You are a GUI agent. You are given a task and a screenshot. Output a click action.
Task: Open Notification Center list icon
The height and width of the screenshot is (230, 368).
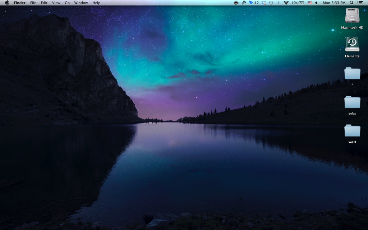(360, 3)
